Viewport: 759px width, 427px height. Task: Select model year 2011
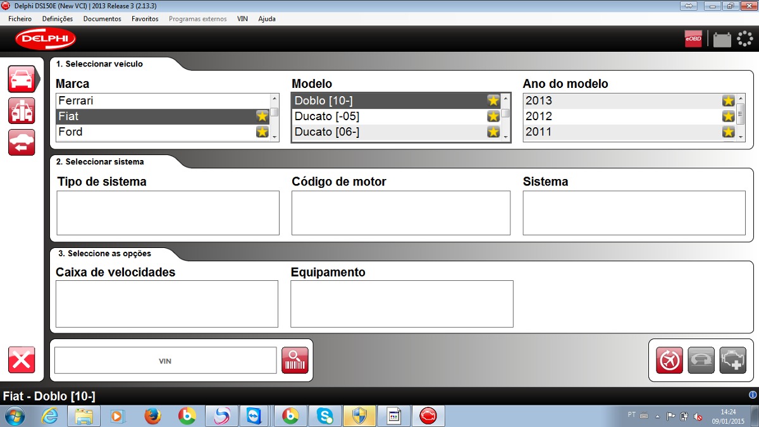(630, 132)
